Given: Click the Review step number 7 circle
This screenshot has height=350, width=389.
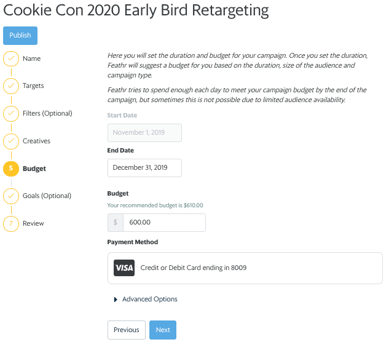Looking at the screenshot, I should 11,223.
